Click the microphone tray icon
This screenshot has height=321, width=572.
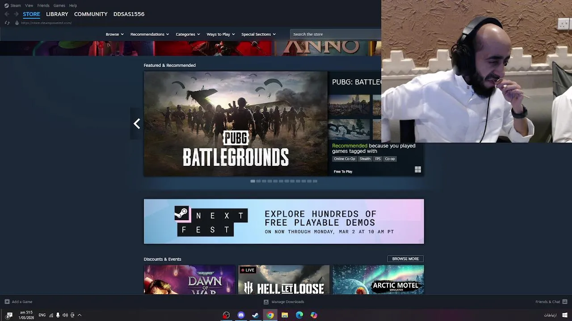pos(58,315)
